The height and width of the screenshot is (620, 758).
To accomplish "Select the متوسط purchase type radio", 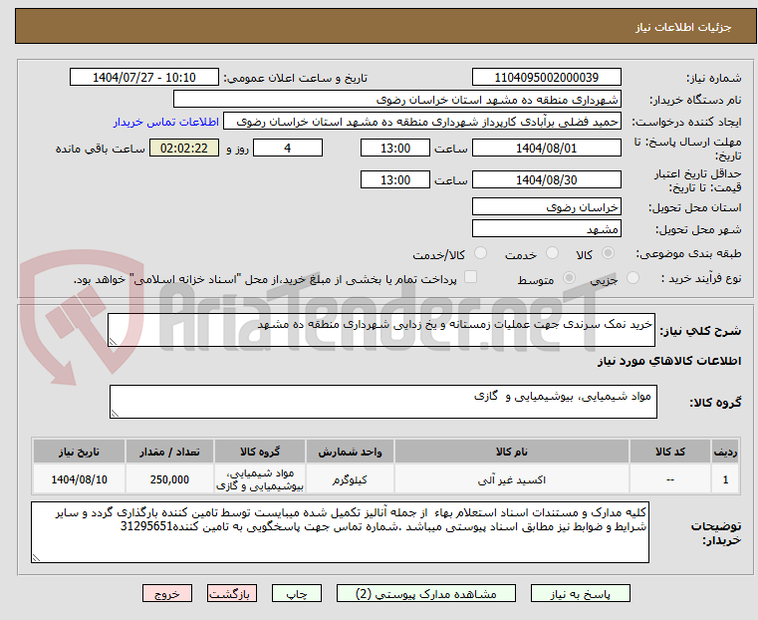I will point(570,278).
